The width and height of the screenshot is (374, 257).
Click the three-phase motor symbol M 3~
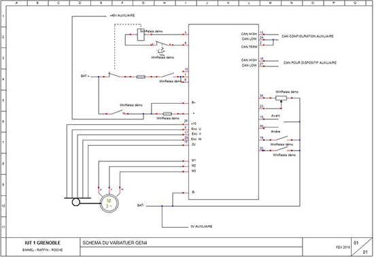(109, 203)
